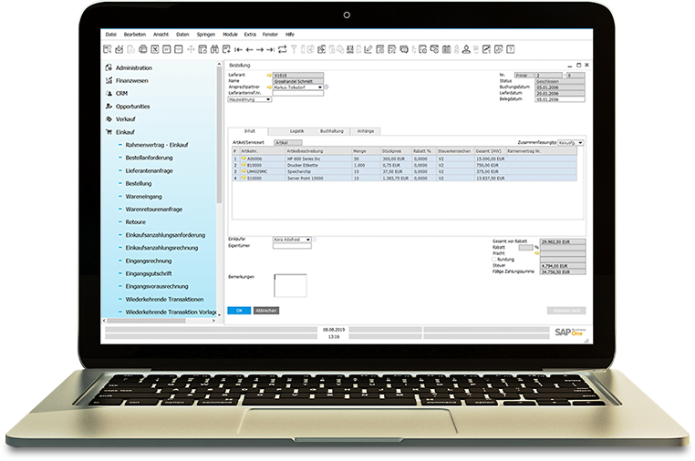Expand the Finanzwesen module
The image size is (695, 461).
[x=131, y=80]
